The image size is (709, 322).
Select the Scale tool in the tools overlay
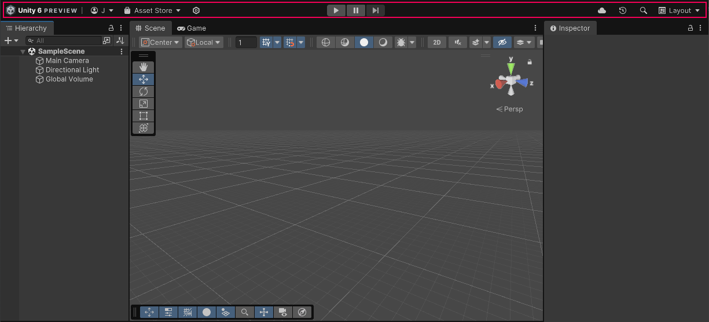click(143, 104)
